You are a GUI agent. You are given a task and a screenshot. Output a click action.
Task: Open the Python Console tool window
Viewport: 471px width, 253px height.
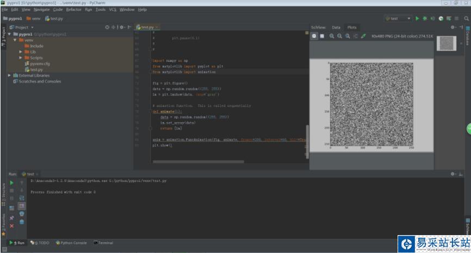(x=71, y=243)
